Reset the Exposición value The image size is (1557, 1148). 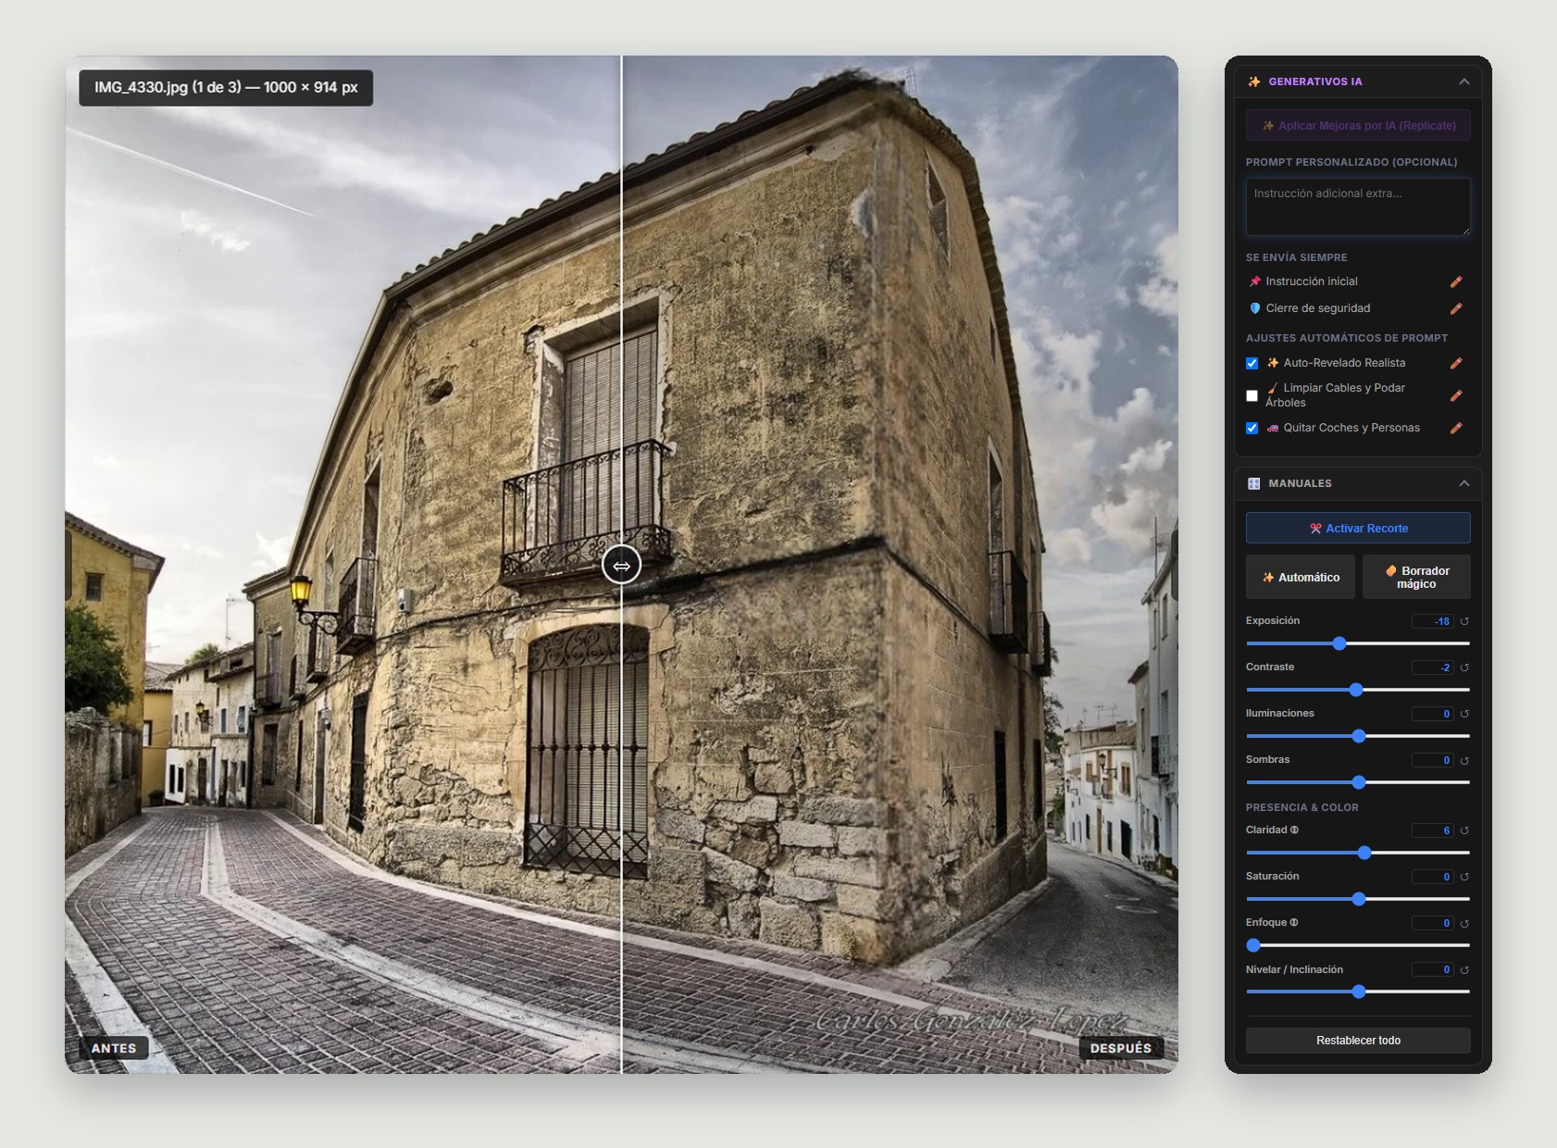tap(1464, 621)
